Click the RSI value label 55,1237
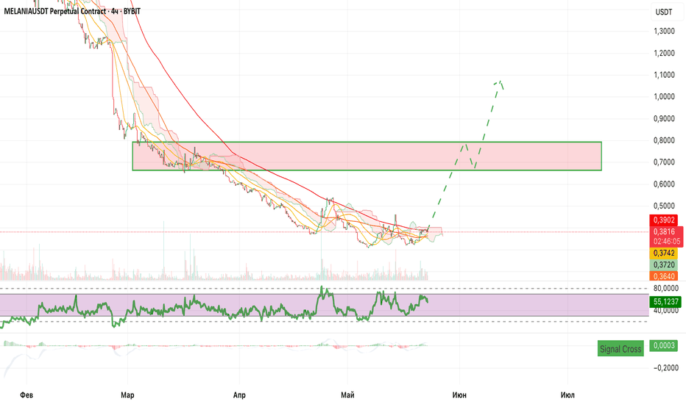This screenshot has width=686, height=404. (x=666, y=301)
